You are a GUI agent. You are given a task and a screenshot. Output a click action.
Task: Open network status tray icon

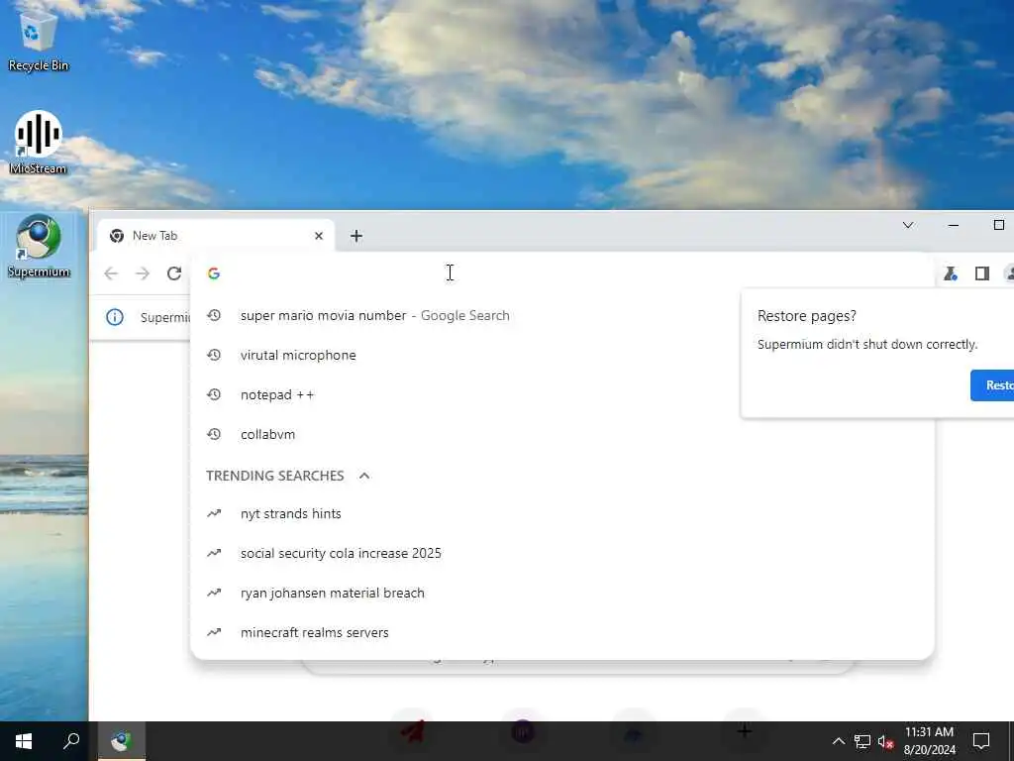tap(862, 741)
